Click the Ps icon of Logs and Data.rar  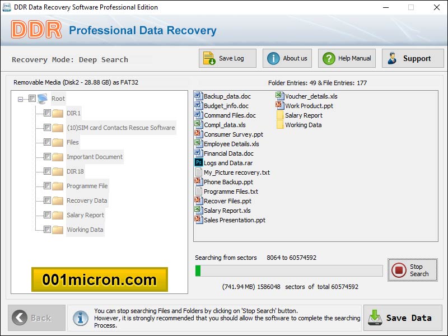tap(199, 162)
